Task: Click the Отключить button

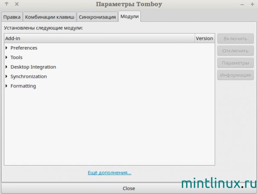Action: tap(235, 51)
